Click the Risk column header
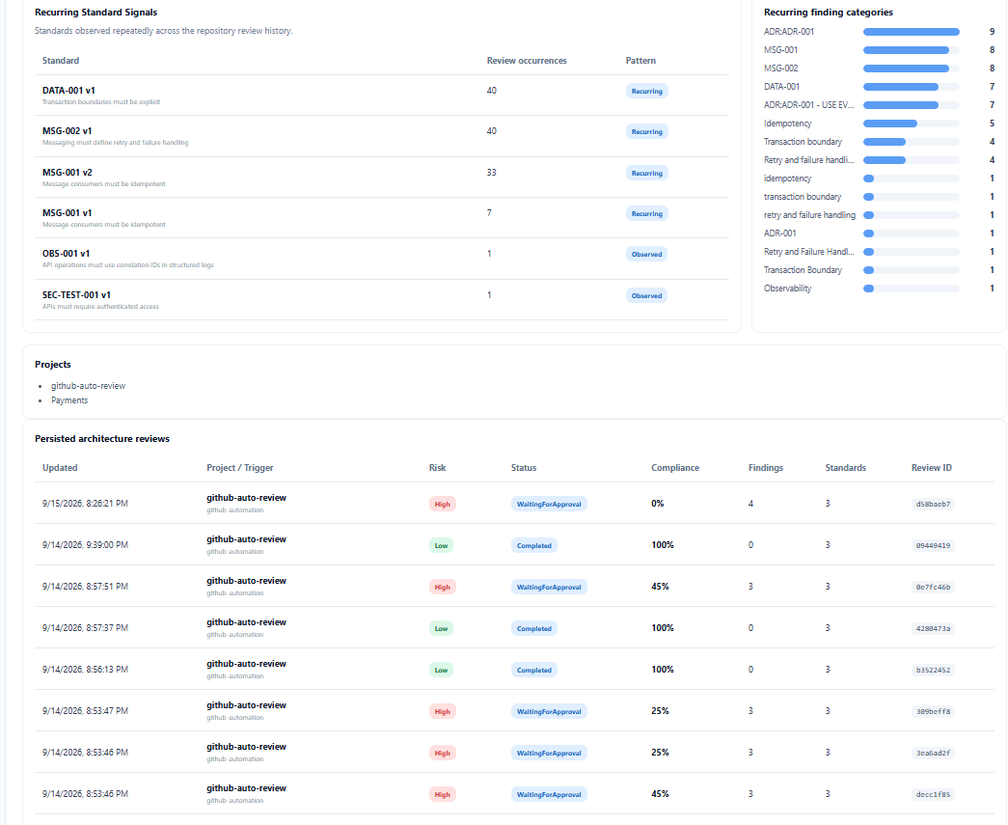1008x825 pixels. (x=437, y=468)
